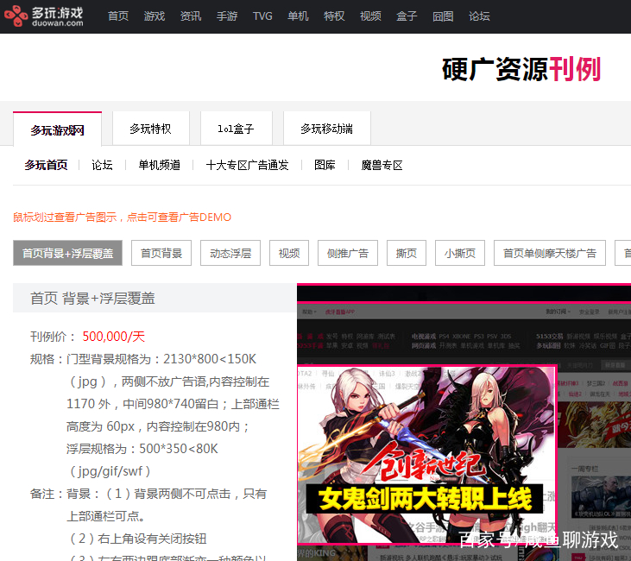Switch to the 多玩移动端 tab

click(x=327, y=129)
